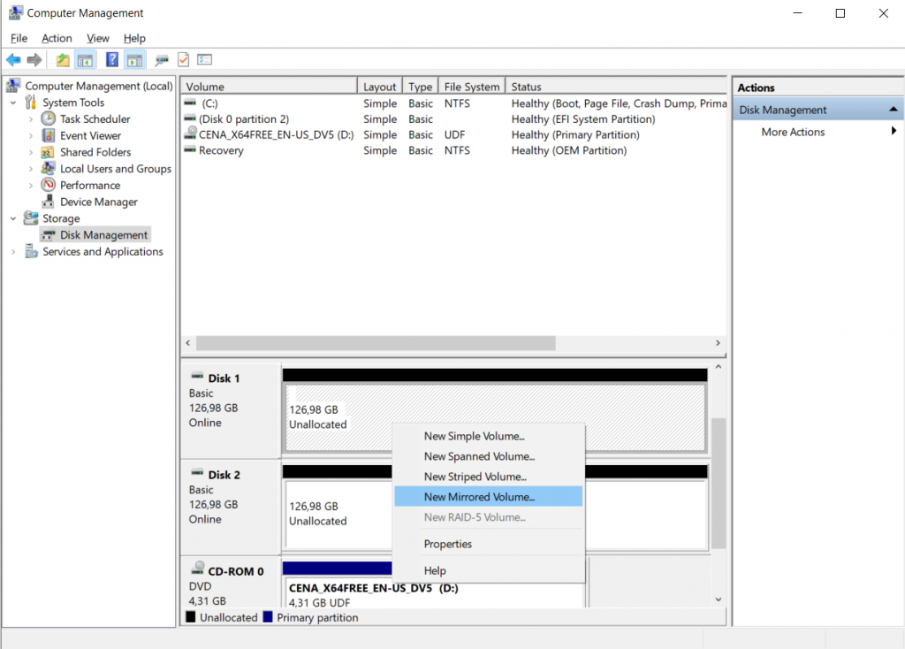Open the Action menu
The height and width of the screenshot is (649, 905).
(x=57, y=38)
